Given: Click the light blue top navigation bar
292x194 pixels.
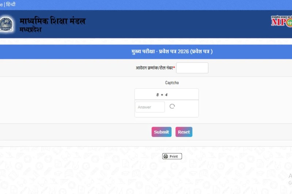Looking at the screenshot, I should 146,5.
